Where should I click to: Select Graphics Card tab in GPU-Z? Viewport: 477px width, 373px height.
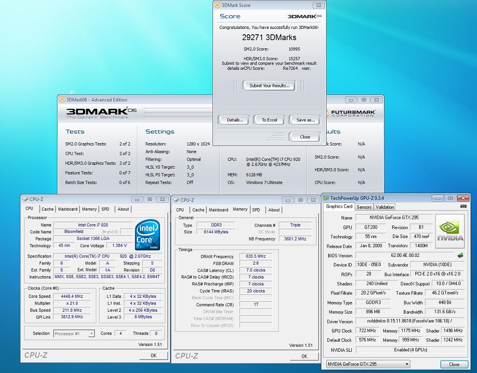tap(339, 206)
